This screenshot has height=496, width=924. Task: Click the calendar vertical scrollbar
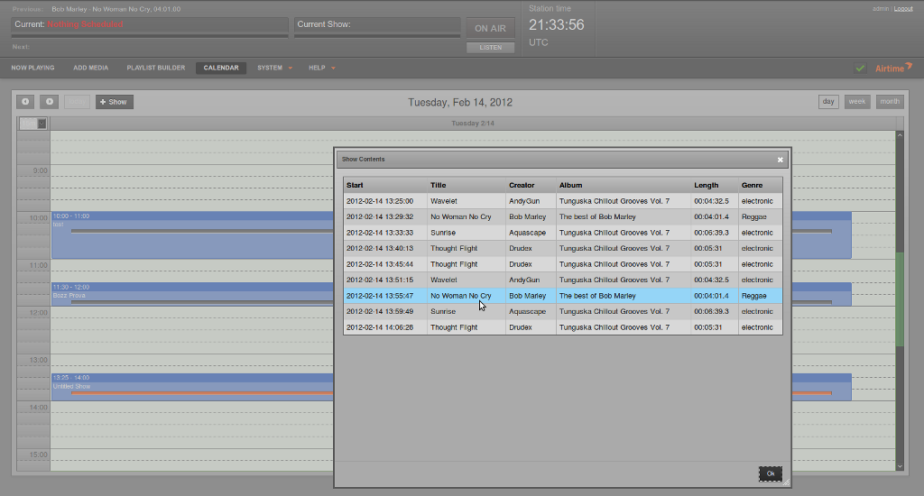coord(899,298)
